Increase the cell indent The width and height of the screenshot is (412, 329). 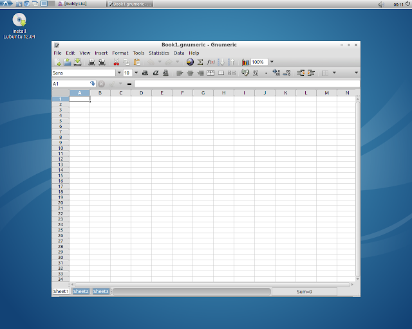311,73
